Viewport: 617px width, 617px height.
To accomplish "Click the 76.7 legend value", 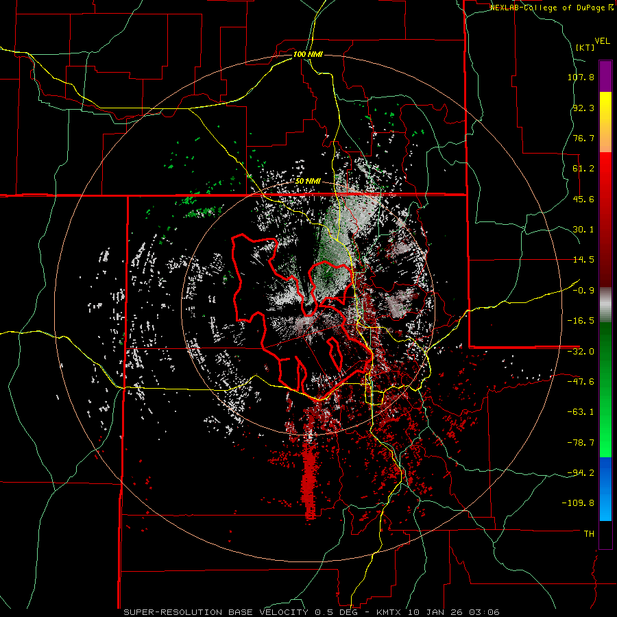I will point(583,138).
